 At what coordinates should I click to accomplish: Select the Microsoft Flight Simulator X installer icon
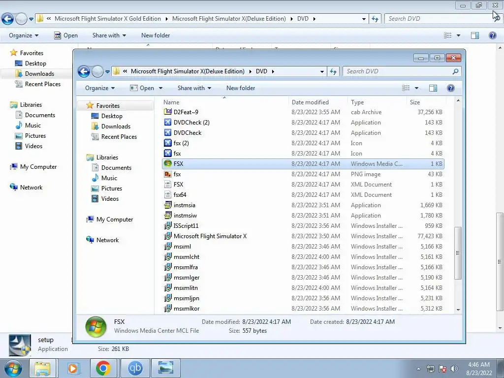[167, 236]
